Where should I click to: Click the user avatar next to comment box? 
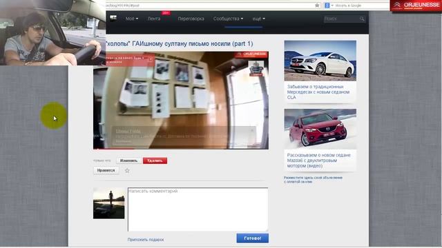point(109,203)
